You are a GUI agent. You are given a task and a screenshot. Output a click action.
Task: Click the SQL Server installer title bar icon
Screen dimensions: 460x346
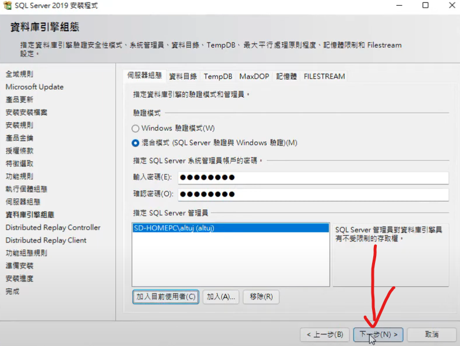point(8,5)
